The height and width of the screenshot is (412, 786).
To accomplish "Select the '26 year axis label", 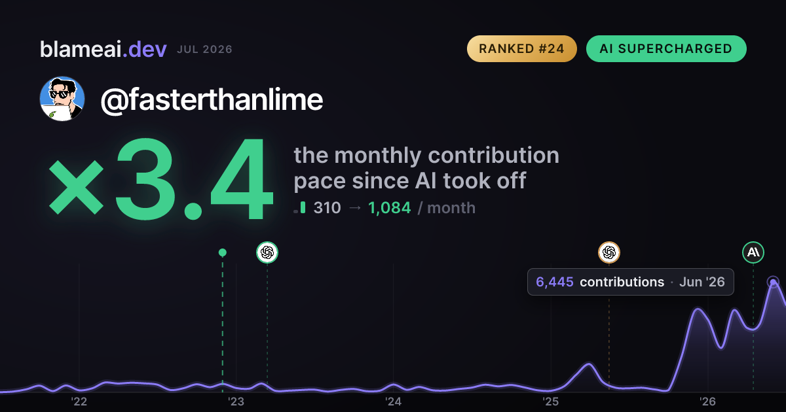I will pyautogui.click(x=707, y=401).
